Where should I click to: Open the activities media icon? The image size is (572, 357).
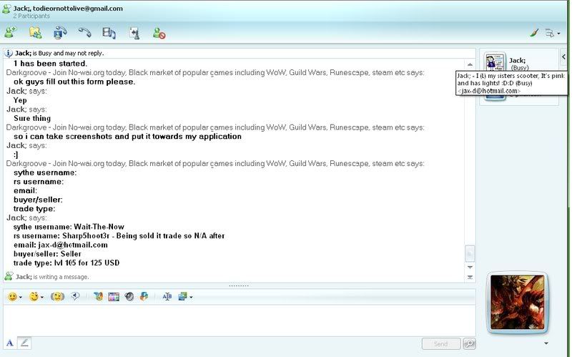tap(109, 33)
